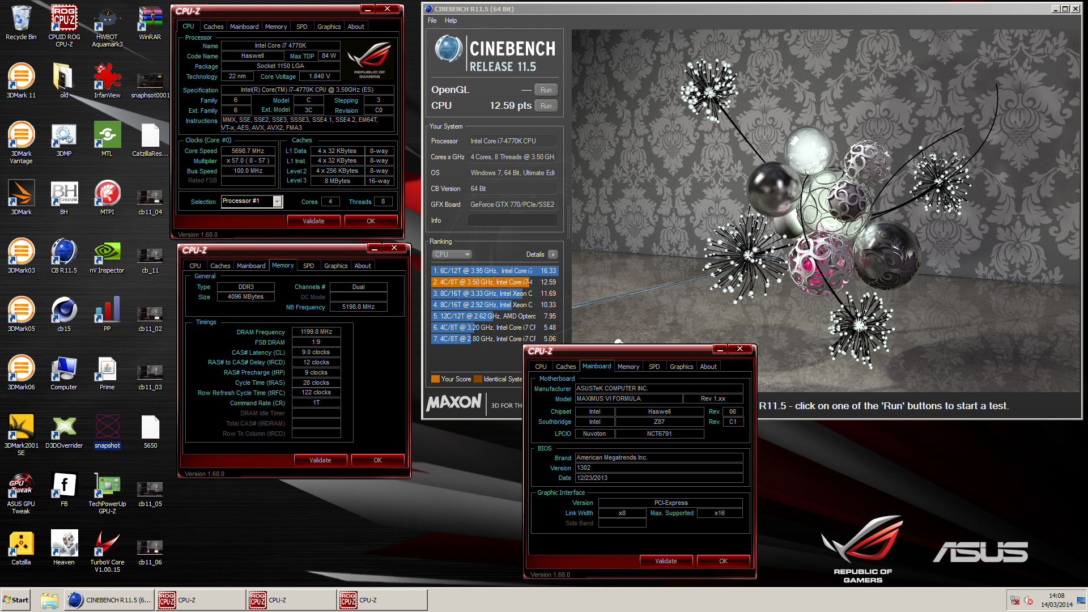Open Graphics tab in CPU-Z mainboard window

[x=681, y=367]
